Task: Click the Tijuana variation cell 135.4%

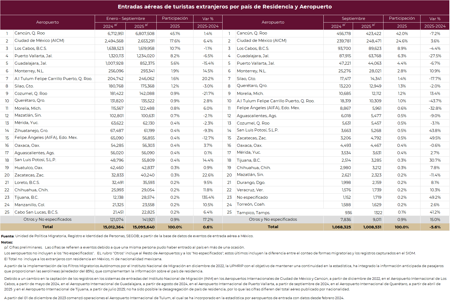Action: 208,197
